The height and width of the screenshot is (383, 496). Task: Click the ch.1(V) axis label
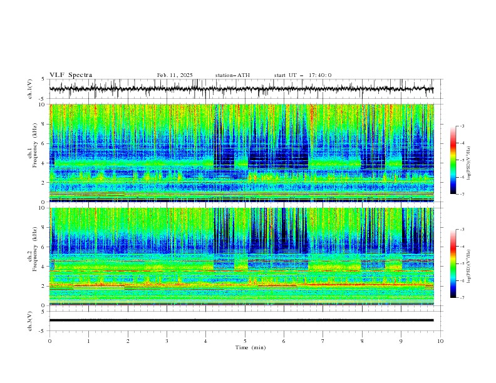tap(30, 89)
